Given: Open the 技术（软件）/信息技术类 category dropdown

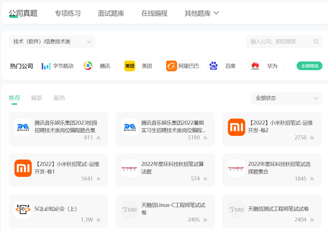Looking at the screenshot, I should [52, 42].
